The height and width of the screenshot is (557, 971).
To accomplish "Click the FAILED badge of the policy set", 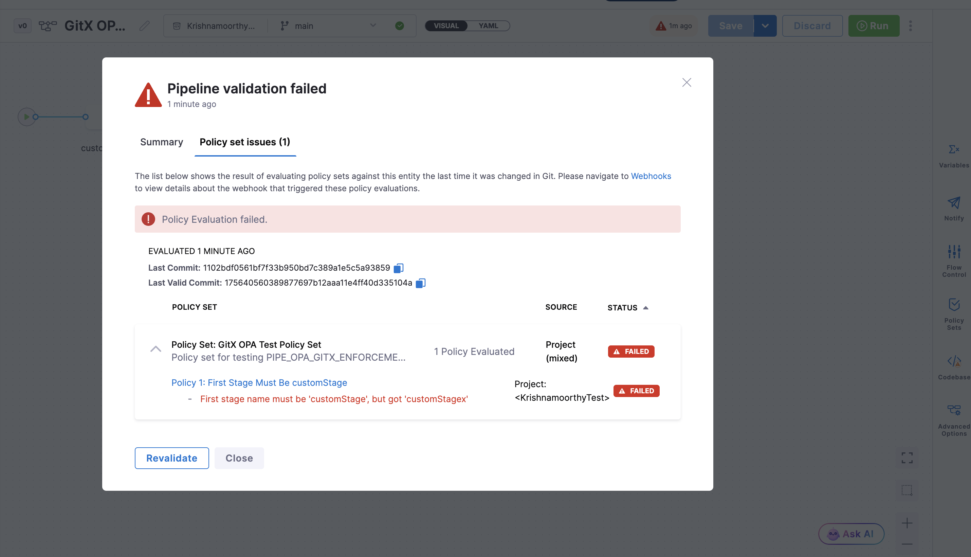I will (x=631, y=351).
